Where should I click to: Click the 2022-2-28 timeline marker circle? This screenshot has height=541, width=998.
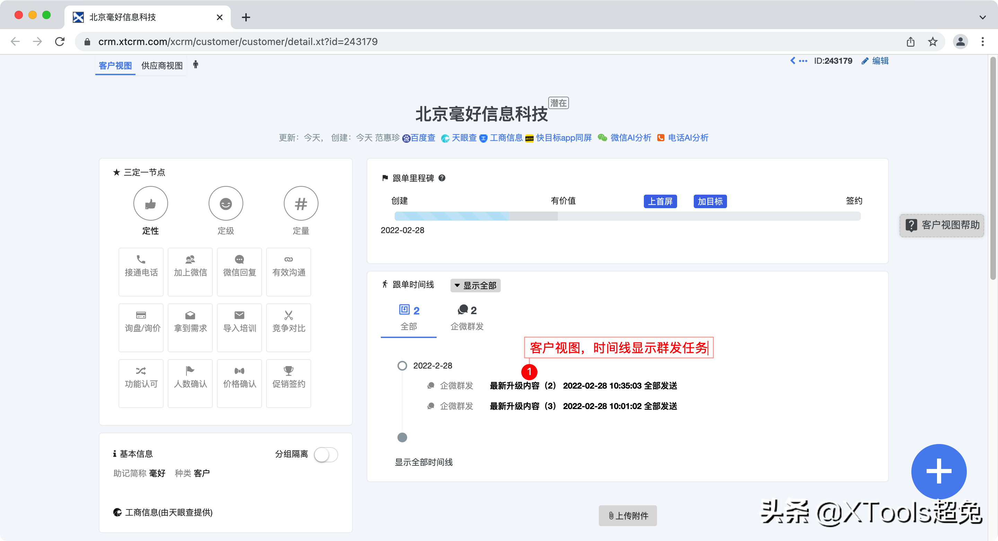tap(402, 365)
